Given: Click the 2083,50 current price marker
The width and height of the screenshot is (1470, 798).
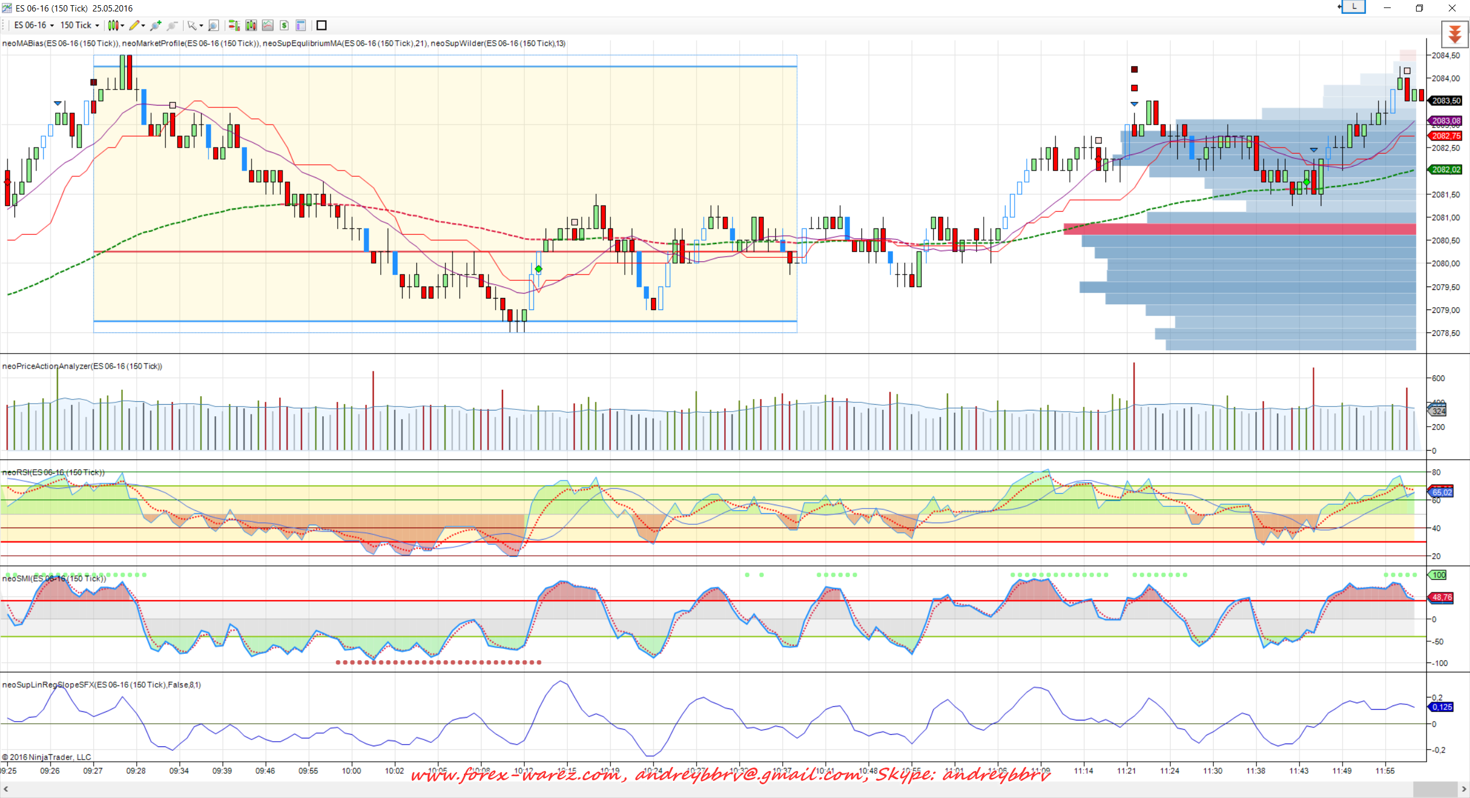Looking at the screenshot, I should coord(1445,100).
